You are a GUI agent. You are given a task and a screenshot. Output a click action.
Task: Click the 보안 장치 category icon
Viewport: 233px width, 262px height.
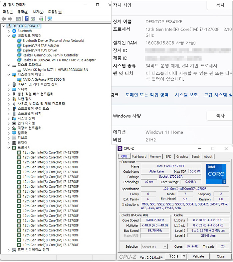point(14,99)
